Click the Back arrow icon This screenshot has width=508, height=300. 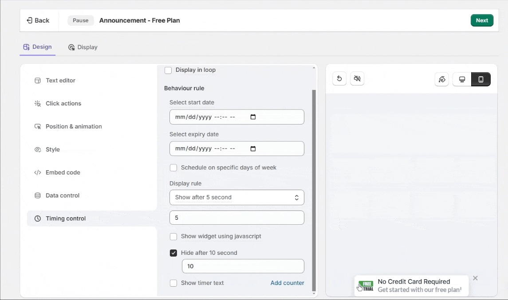[x=29, y=20]
